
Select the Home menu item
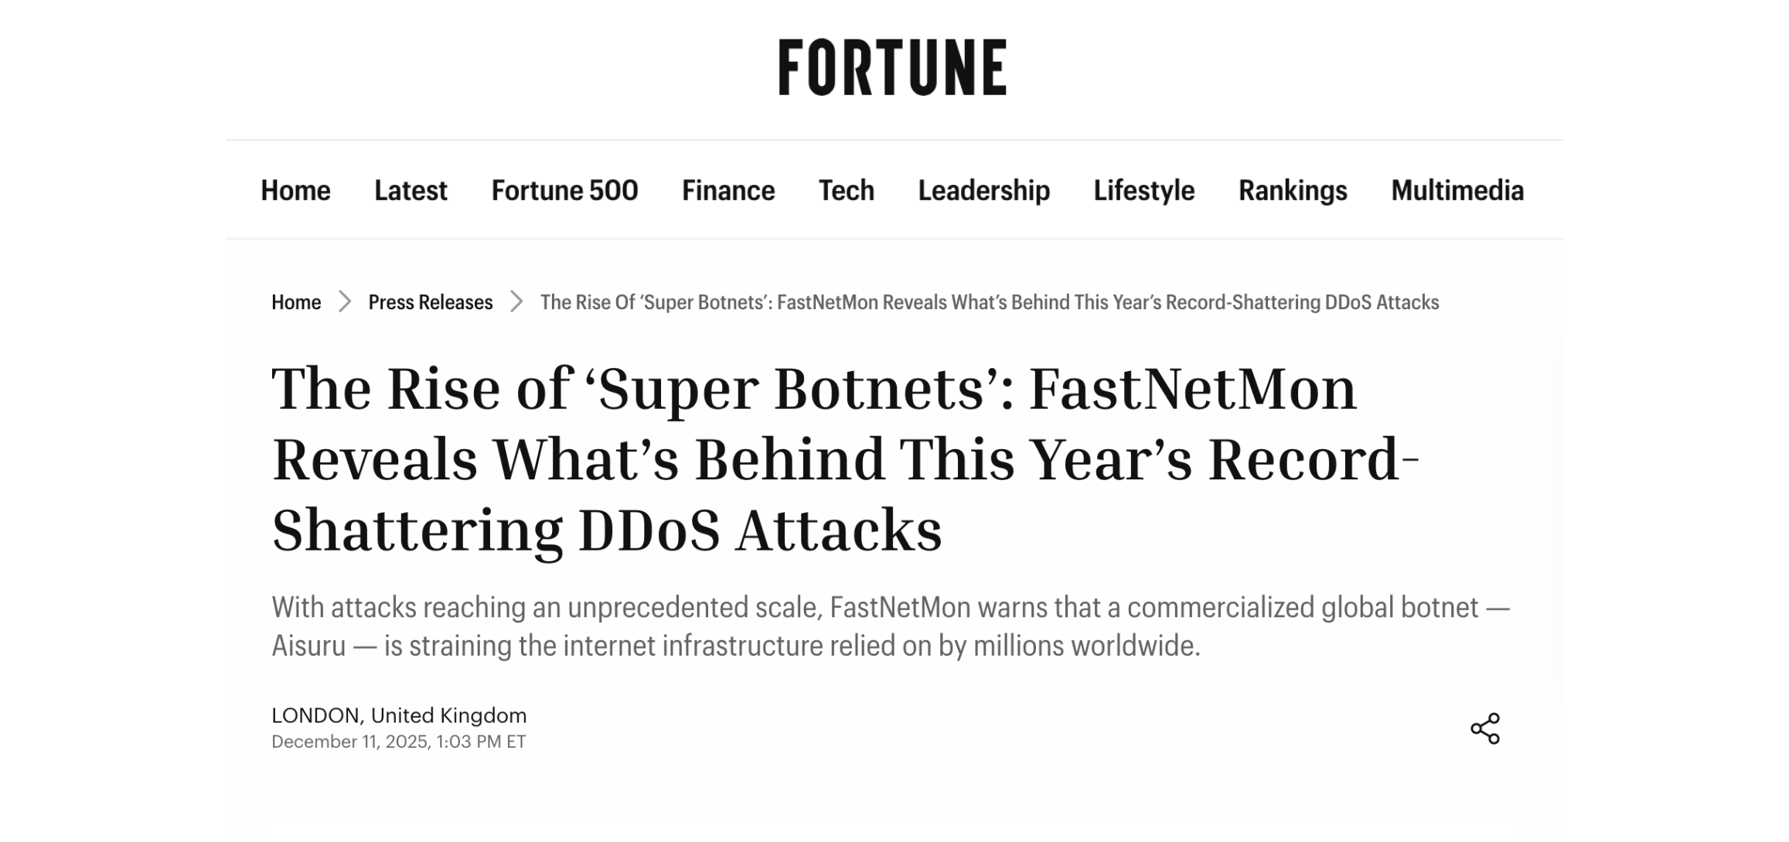click(x=295, y=190)
